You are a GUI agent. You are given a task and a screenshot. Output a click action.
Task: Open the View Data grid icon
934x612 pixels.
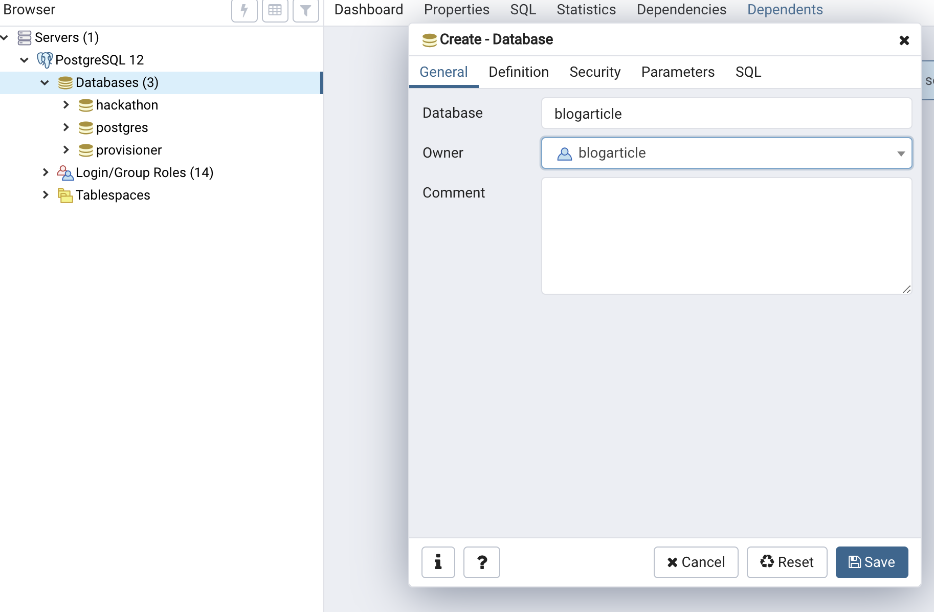pyautogui.click(x=275, y=10)
